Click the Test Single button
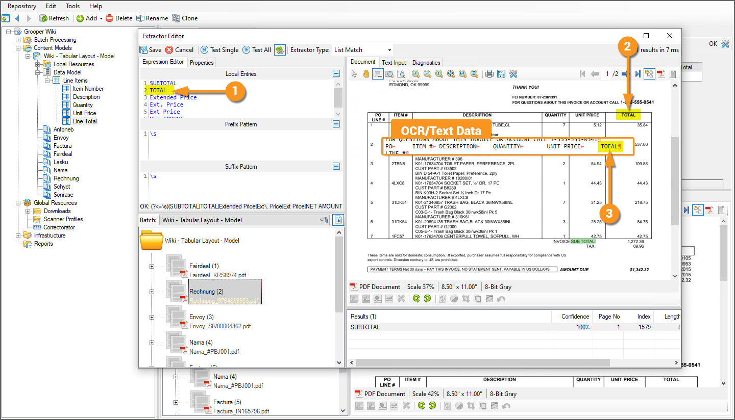 pos(219,50)
